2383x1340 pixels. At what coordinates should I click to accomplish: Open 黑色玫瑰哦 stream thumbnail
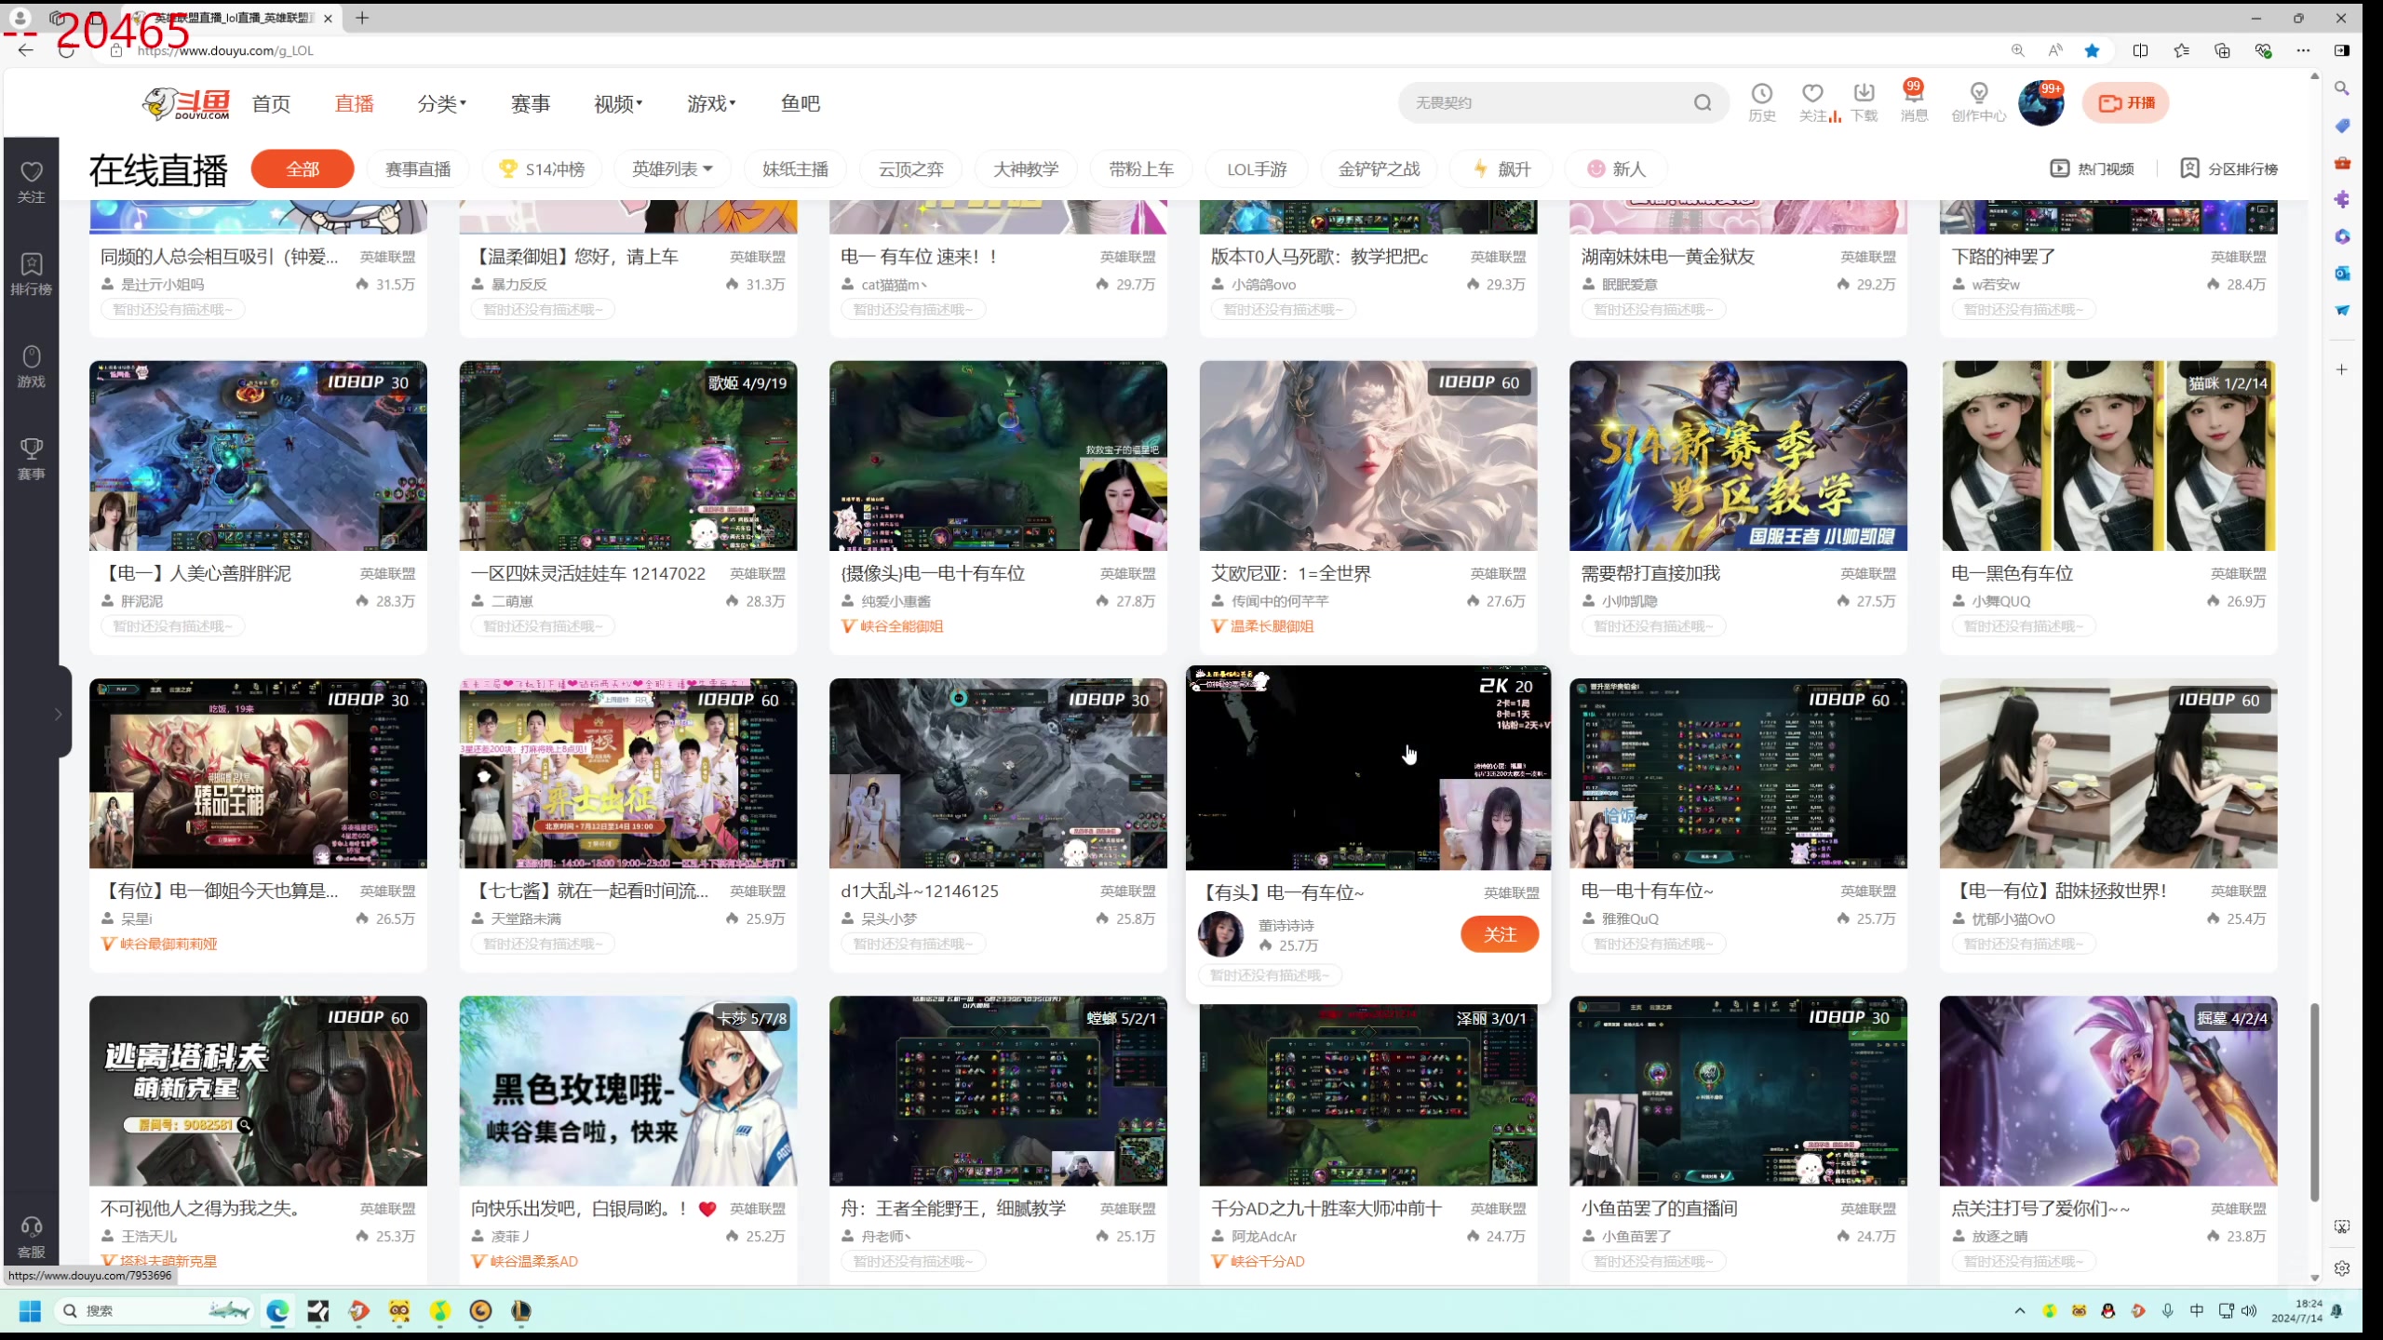(x=628, y=1091)
